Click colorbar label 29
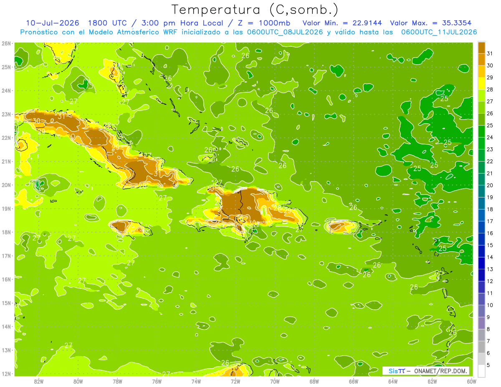This screenshot has height=387, width=501. pyautogui.click(x=490, y=78)
